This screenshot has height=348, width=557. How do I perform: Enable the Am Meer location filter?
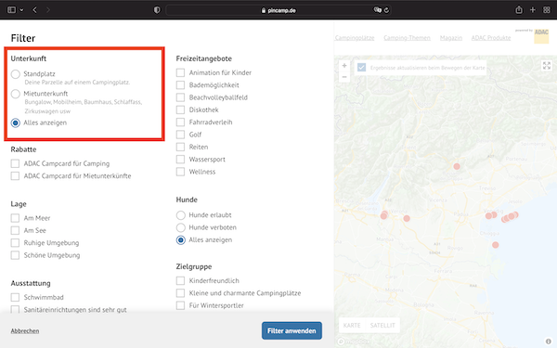[x=15, y=218]
